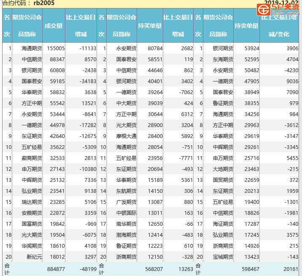Screen dimensions: 302x276
Task: Select 南华期货 in long positions row 17
Action: [127, 224]
